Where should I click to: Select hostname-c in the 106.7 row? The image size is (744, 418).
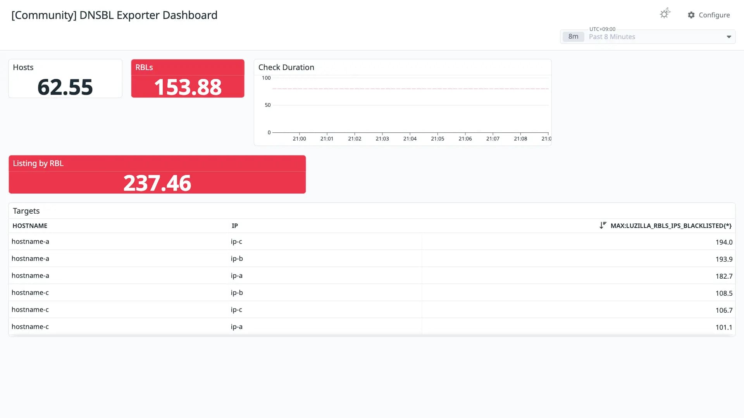coord(30,310)
